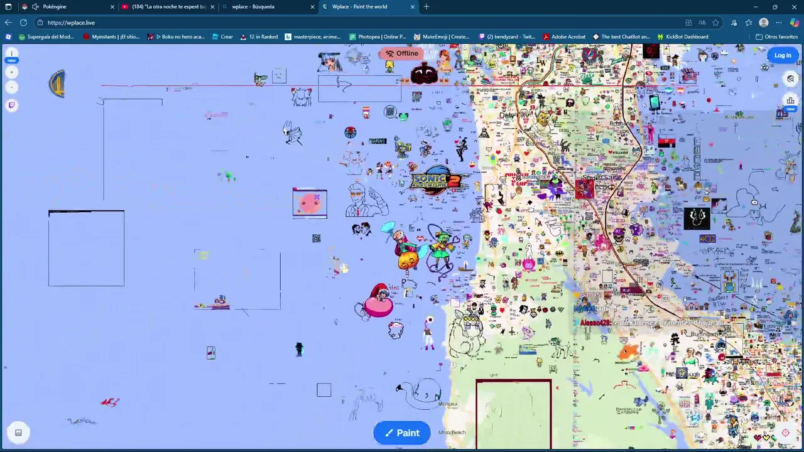Open the Superguía del Mod bookmark
This screenshot has width=804, height=452.
coord(46,36)
